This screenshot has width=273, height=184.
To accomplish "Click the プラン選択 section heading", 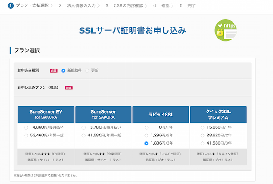I will 27,50.
